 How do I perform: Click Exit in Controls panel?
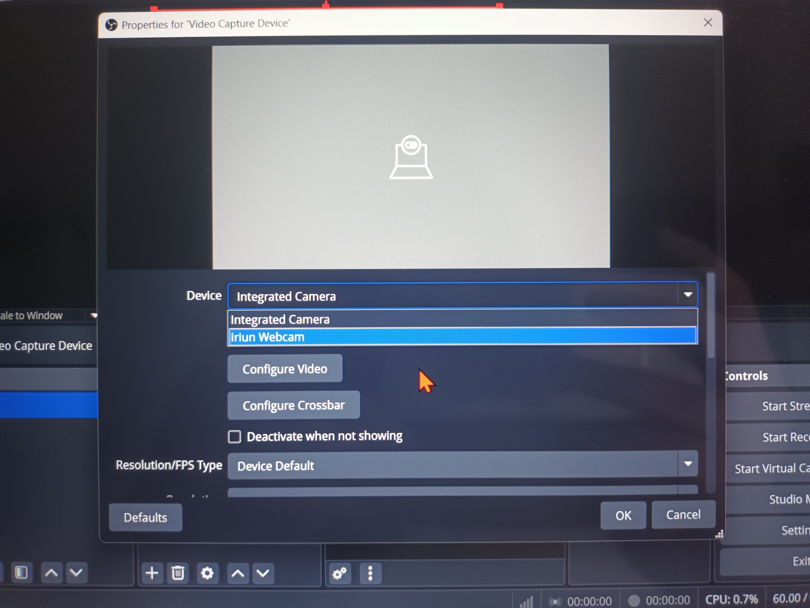pyautogui.click(x=766, y=561)
